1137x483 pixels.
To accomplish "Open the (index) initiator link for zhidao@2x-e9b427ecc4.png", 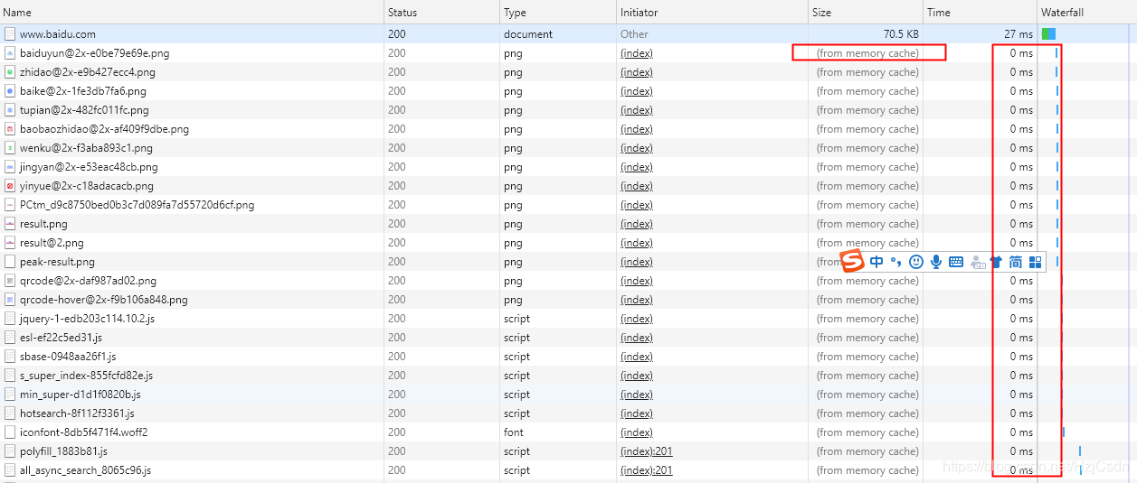I will coord(637,72).
